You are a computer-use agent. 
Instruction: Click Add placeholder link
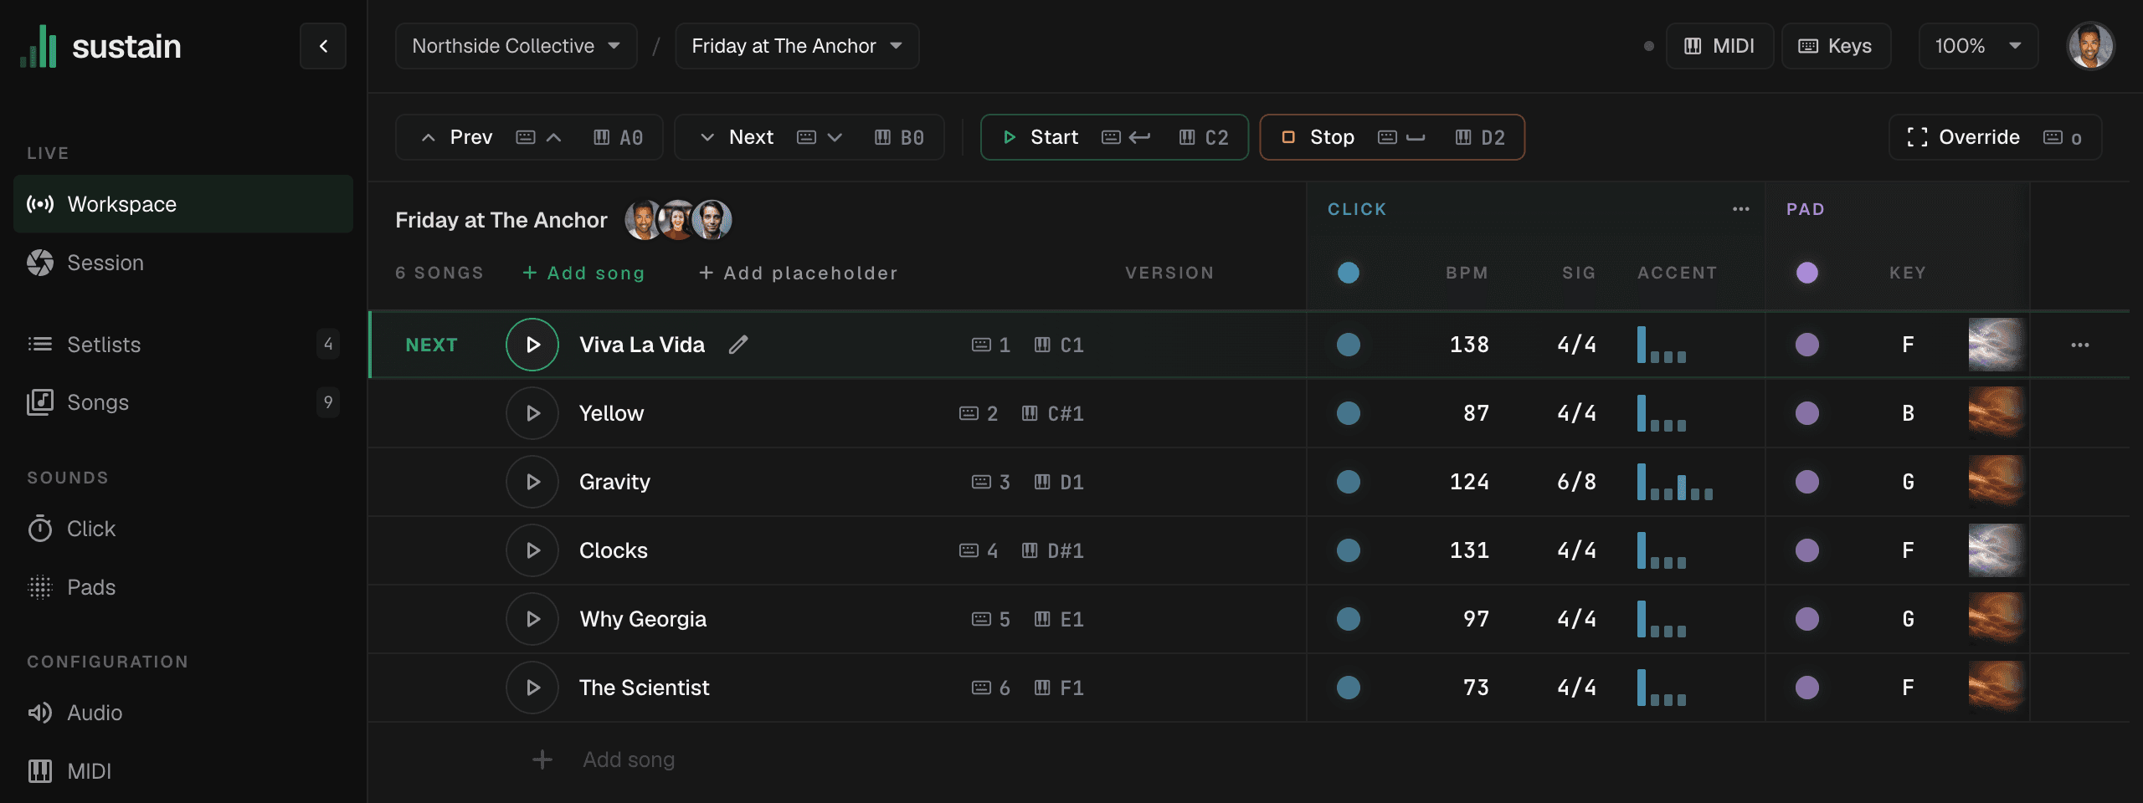click(x=799, y=273)
